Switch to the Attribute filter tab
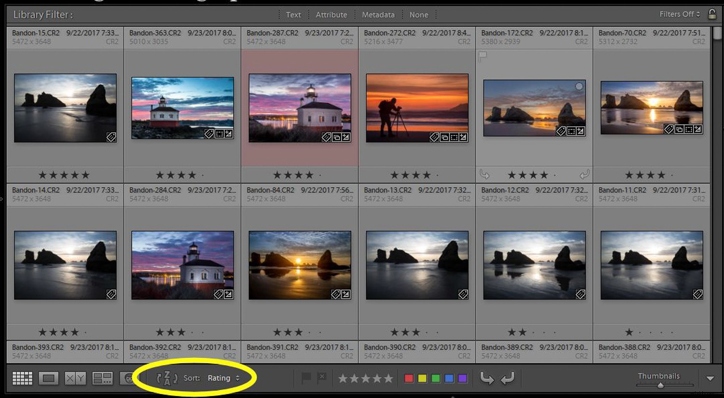 [x=332, y=14]
